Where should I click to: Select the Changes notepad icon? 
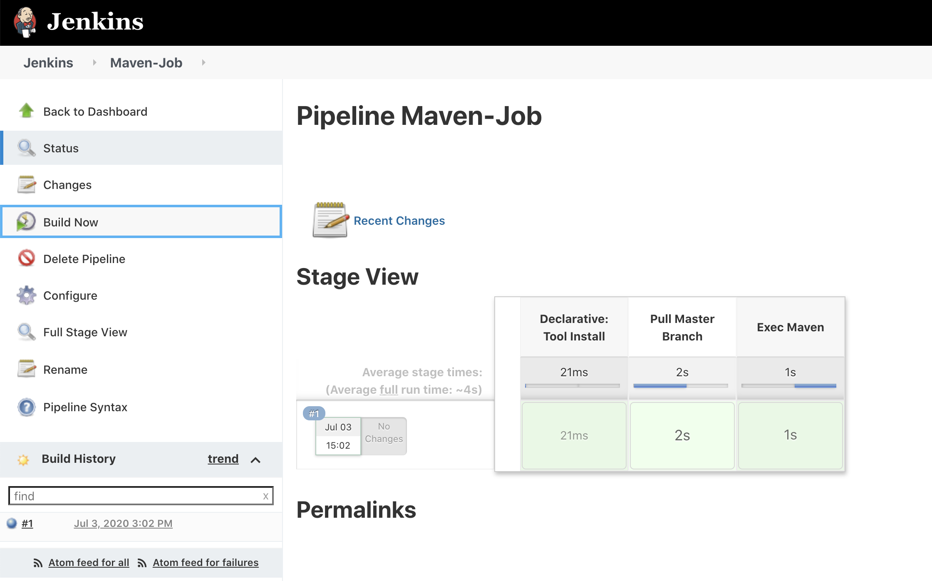click(26, 184)
